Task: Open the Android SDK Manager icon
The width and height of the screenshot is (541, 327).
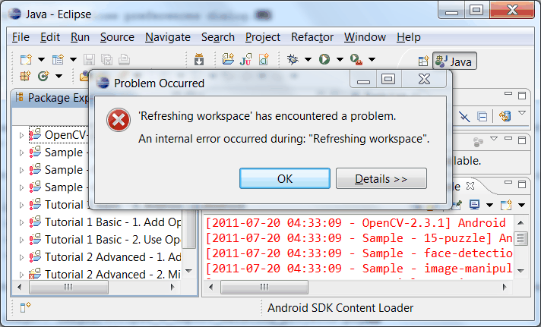Action: coord(199,60)
